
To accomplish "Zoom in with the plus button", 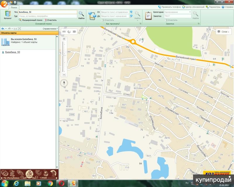I will point(64,39).
